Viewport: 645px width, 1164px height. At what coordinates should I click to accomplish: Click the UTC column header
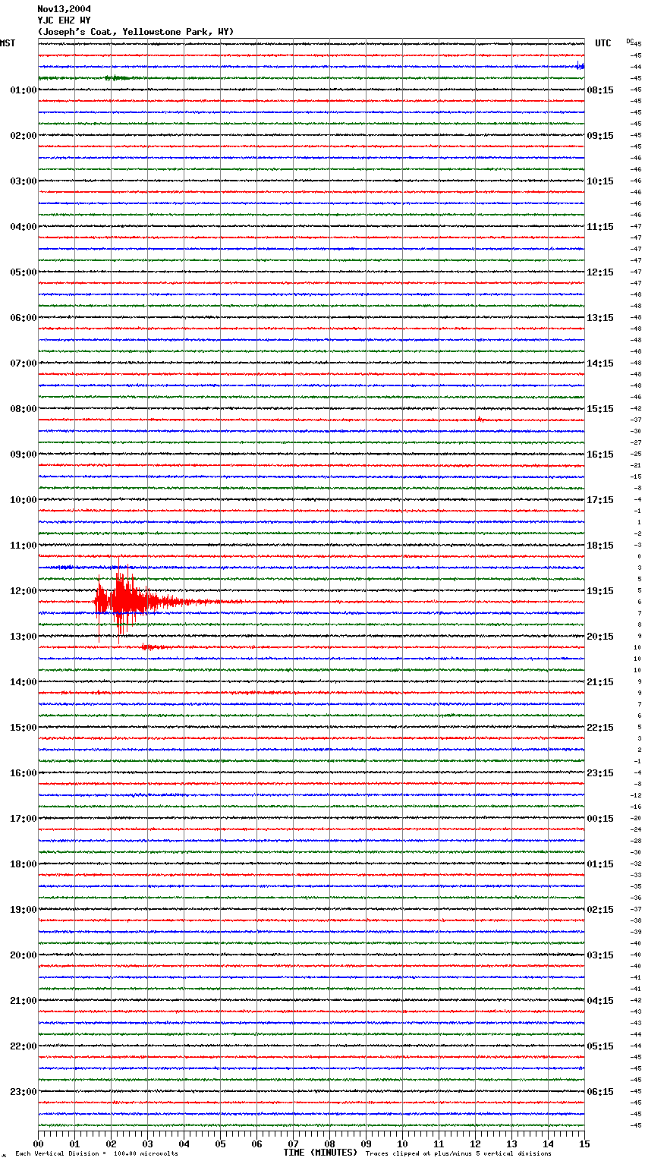[x=603, y=43]
